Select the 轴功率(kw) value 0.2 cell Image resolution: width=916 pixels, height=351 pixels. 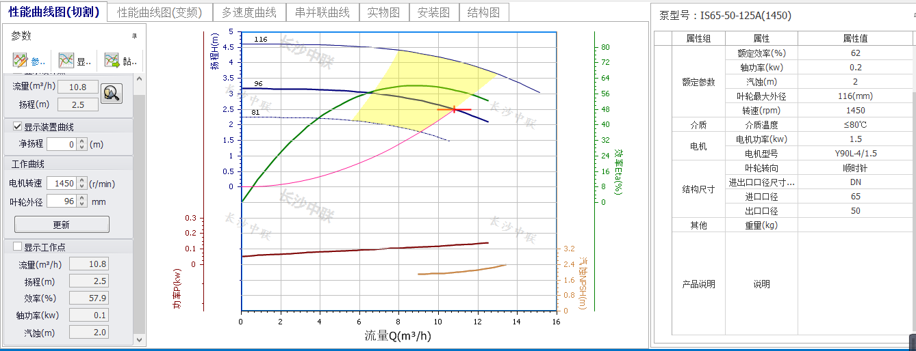tap(856, 67)
